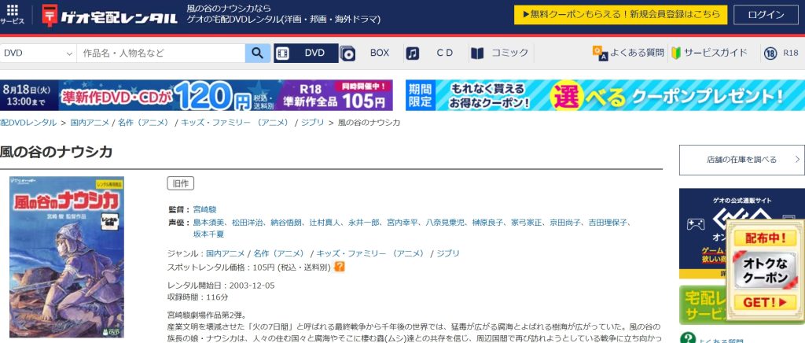Open voice actor 納谷悟朗 link
The image size is (805, 343).
click(286, 223)
